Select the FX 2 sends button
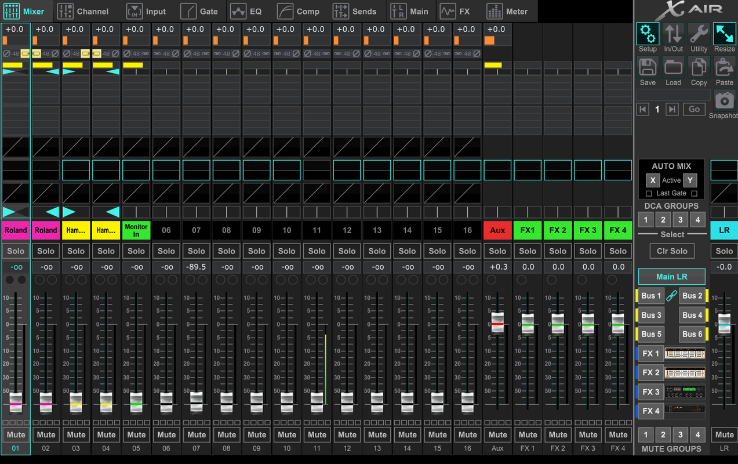 click(650, 372)
